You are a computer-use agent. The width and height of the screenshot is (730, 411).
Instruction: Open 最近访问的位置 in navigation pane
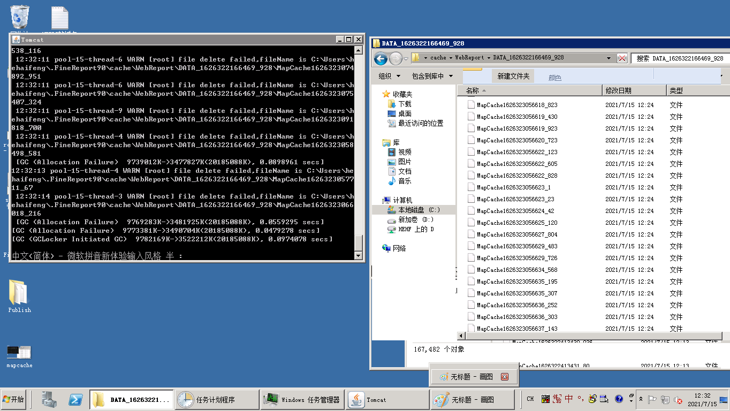pyautogui.click(x=415, y=123)
